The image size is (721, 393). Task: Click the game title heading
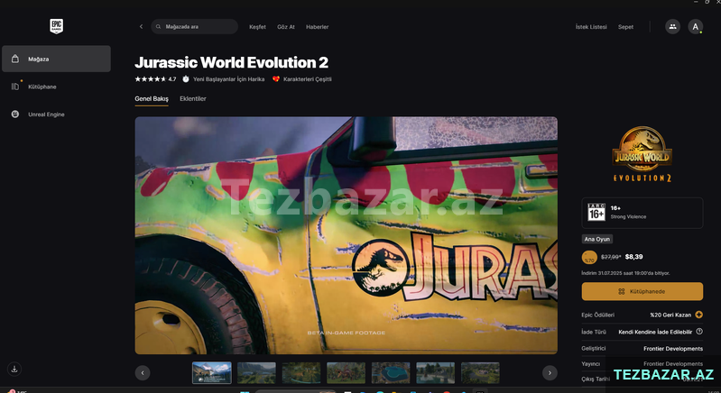tap(231, 62)
